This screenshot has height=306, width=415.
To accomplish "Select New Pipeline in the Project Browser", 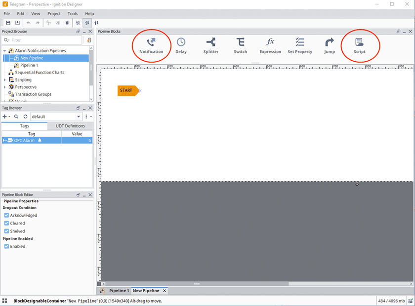I will pos(32,58).
